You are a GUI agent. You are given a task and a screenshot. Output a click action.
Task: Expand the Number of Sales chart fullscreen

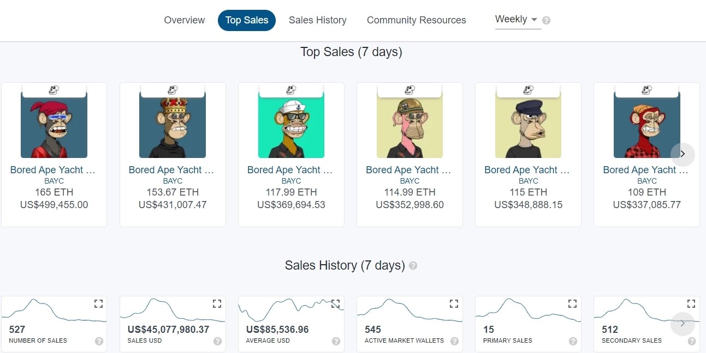(x=98, y=303)
